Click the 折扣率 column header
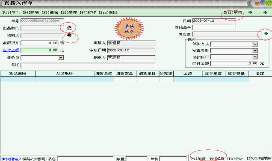 [x=166, y=74]
